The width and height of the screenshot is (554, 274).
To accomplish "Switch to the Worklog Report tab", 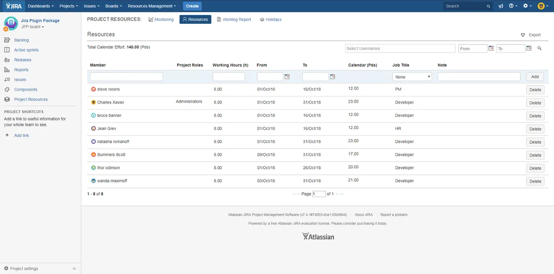I will tap(234, 19).
